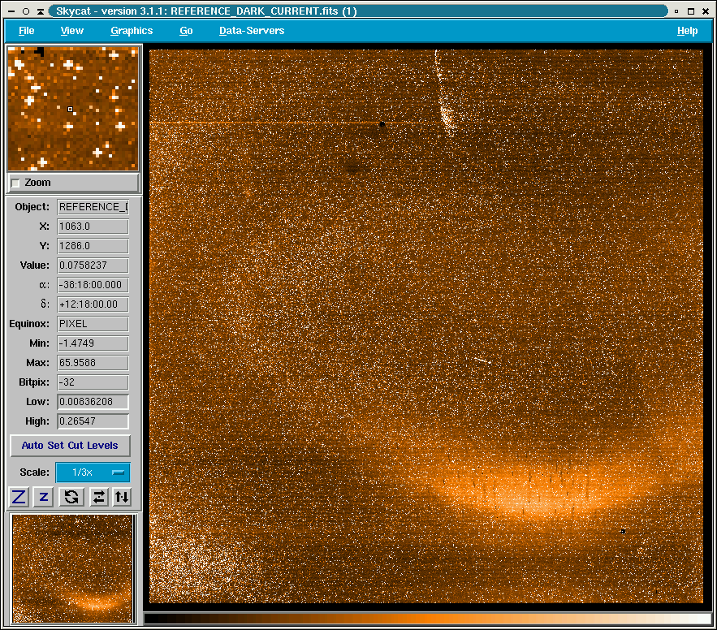Expand the Graphics menu
This screenshot has width=717, height=630.
[x=132, y=31]
